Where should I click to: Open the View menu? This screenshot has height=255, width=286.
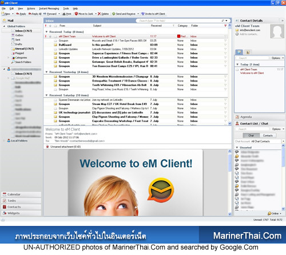click(x=20, y=9)
